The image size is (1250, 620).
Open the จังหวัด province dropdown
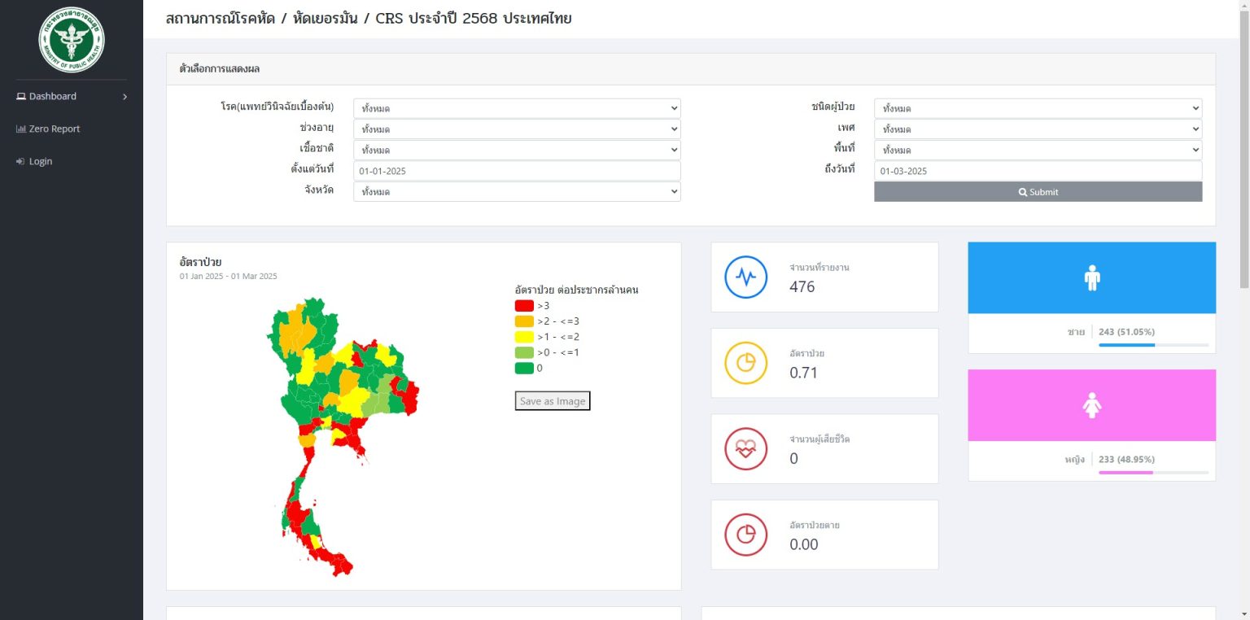pos(517,190)
